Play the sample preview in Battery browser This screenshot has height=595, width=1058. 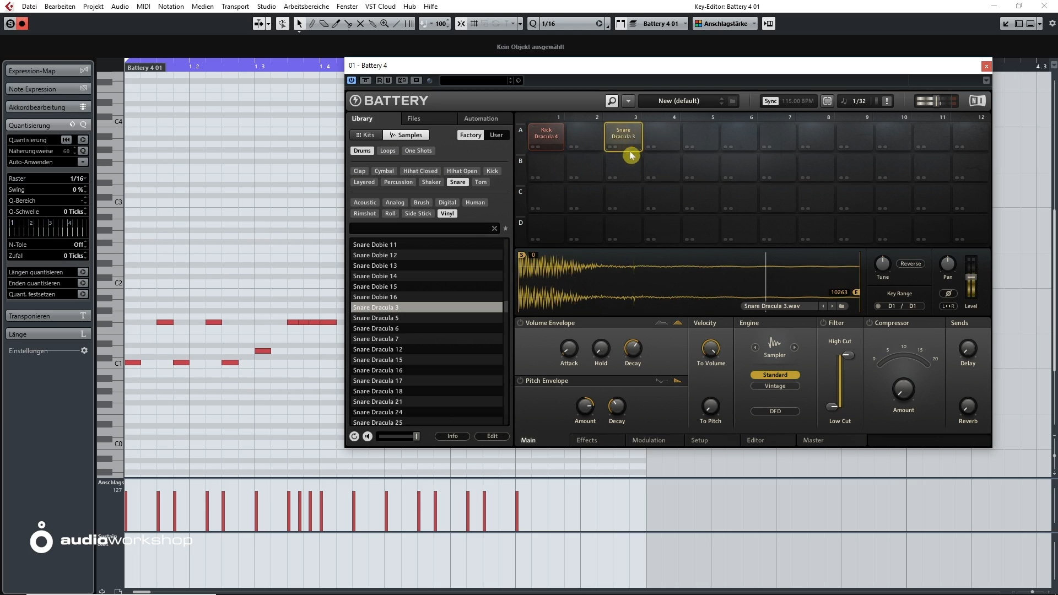click(368, 436)
